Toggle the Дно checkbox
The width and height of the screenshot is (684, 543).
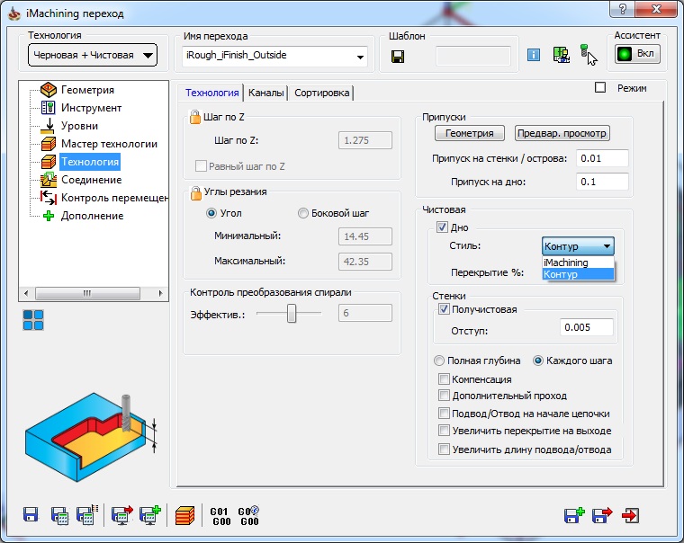[x=442, y=227]
